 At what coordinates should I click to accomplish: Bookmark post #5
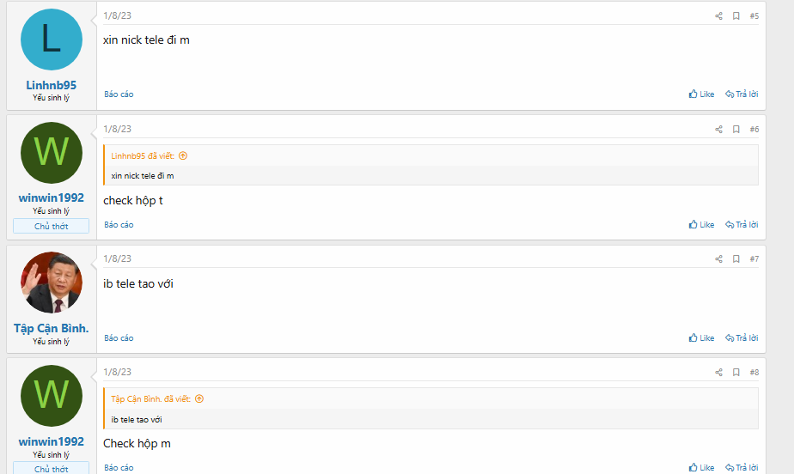(x=736, y=15)
